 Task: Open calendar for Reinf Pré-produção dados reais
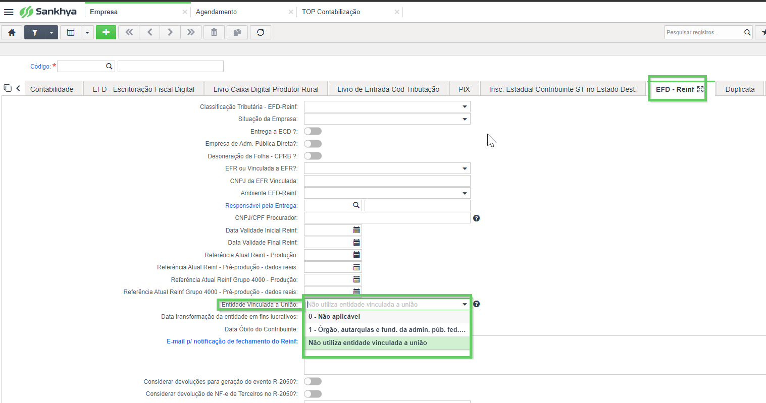point(356,267)
